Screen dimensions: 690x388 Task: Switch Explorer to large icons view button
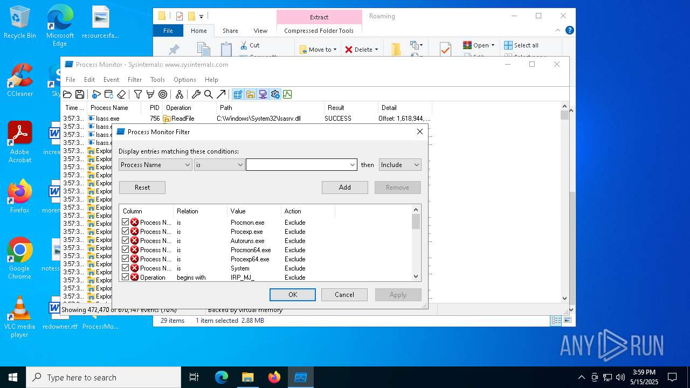(x=567, y=320)
